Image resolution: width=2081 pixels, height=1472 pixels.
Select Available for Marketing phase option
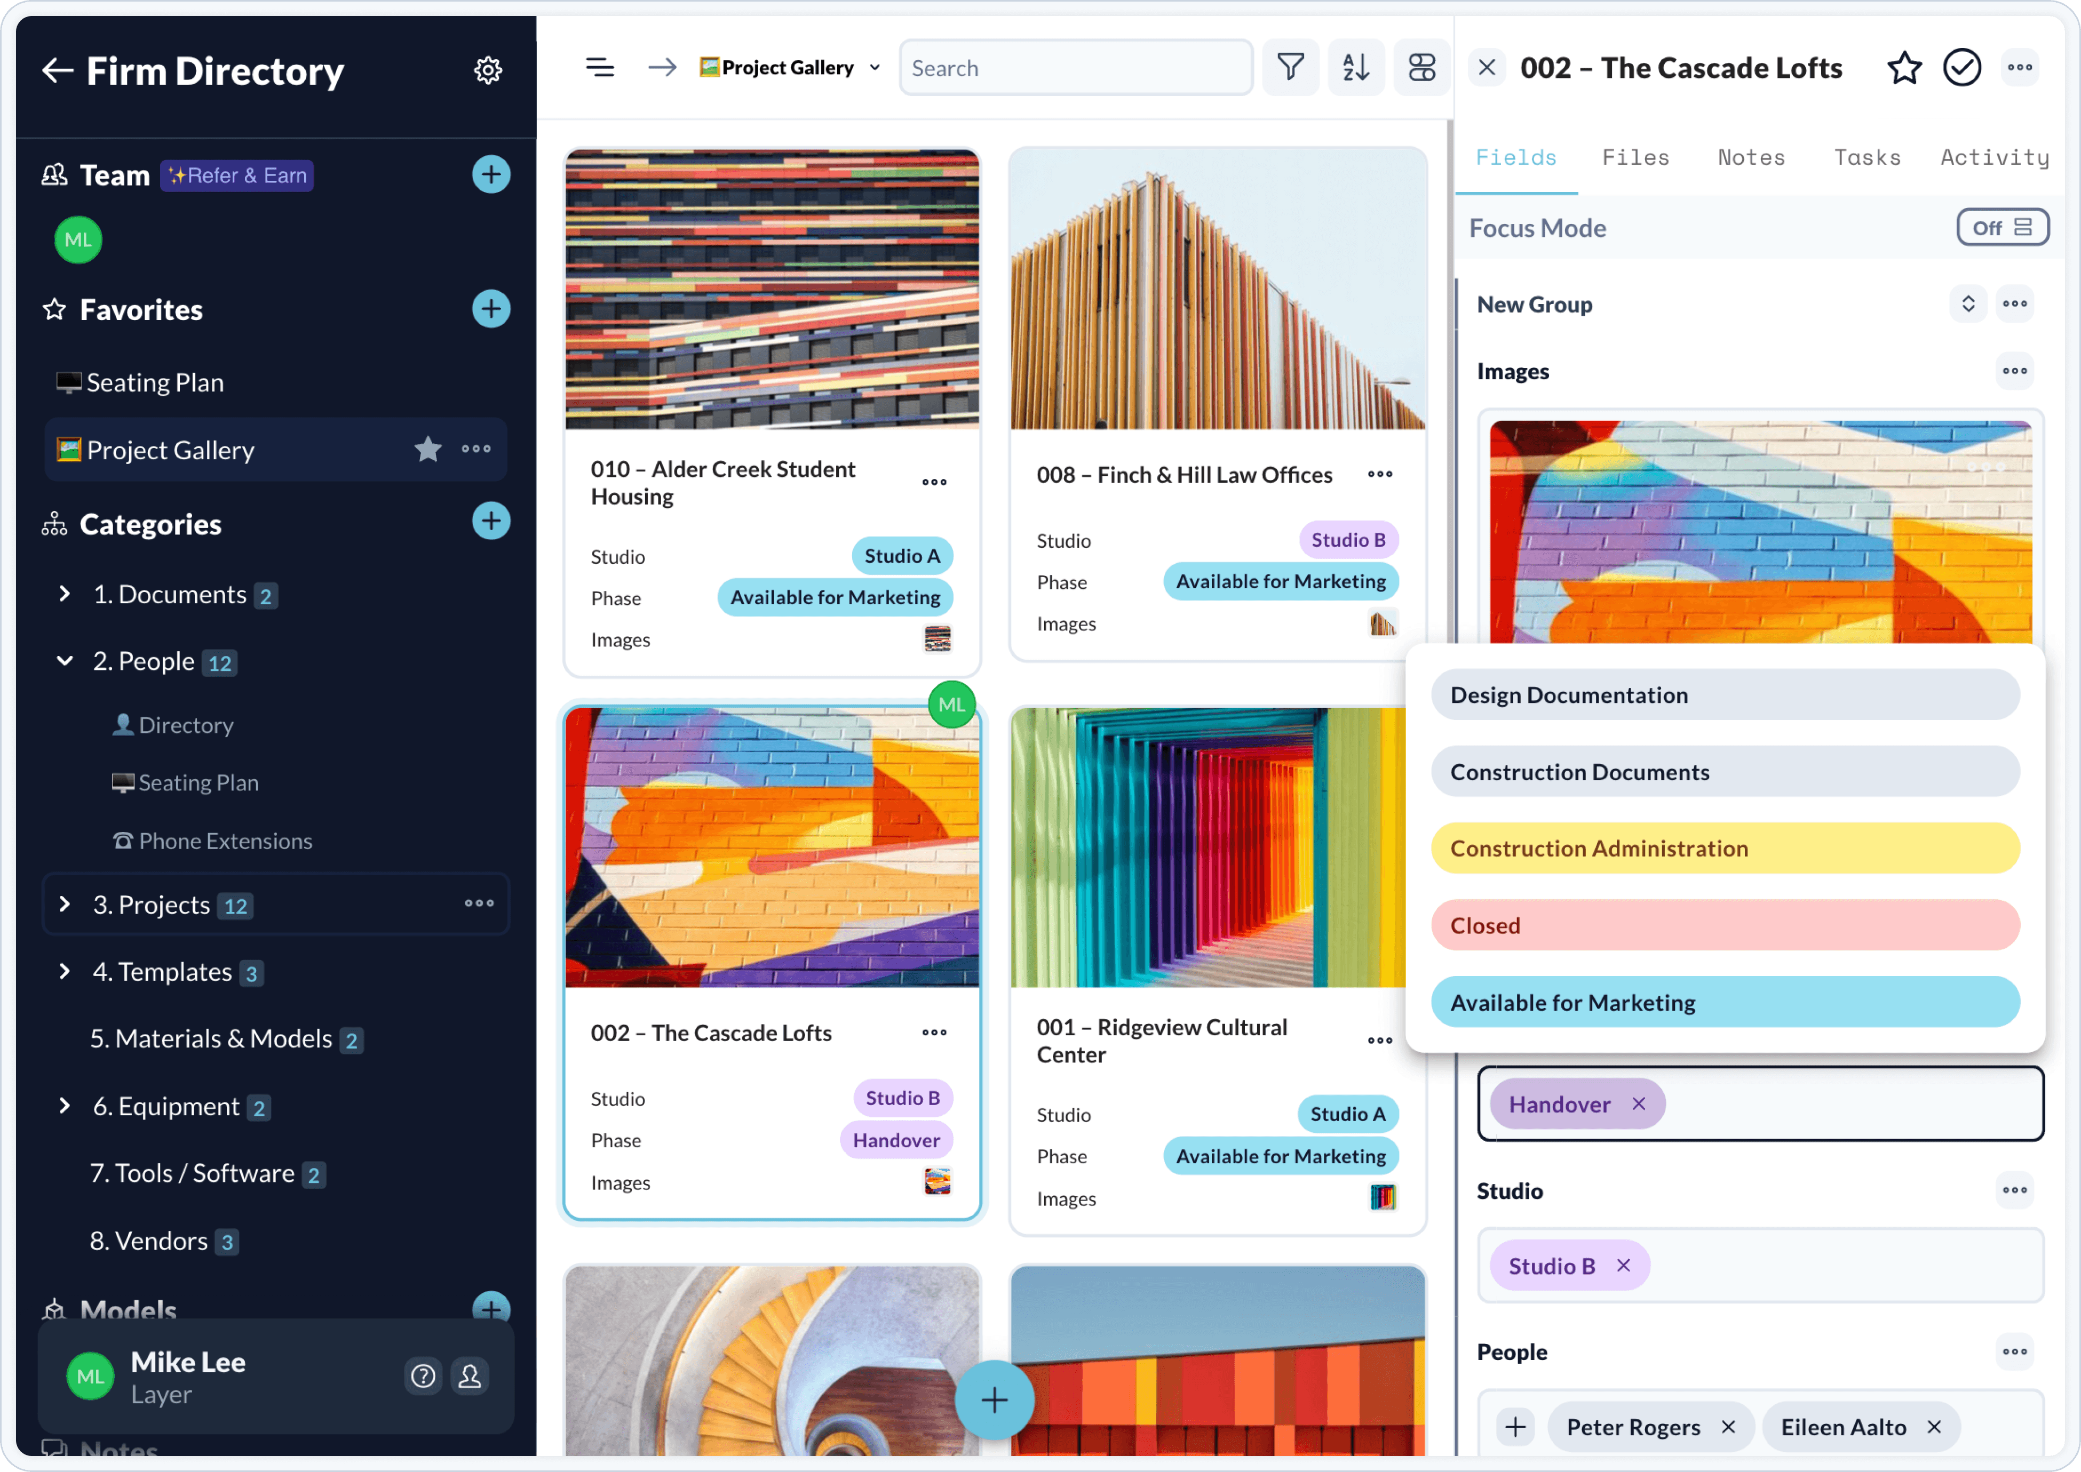click(1726, 1003)
